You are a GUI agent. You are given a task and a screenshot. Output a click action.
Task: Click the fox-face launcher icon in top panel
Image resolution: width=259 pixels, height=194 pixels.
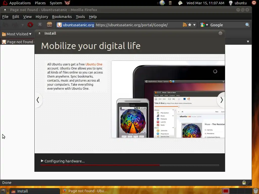coord(67,3)
